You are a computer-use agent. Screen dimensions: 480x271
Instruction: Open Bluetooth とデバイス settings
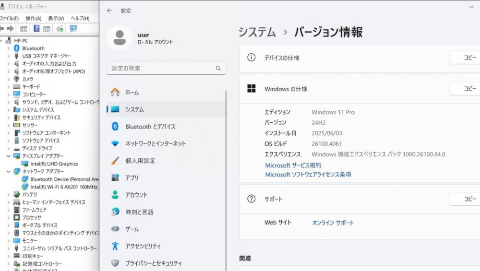(166, 127)
